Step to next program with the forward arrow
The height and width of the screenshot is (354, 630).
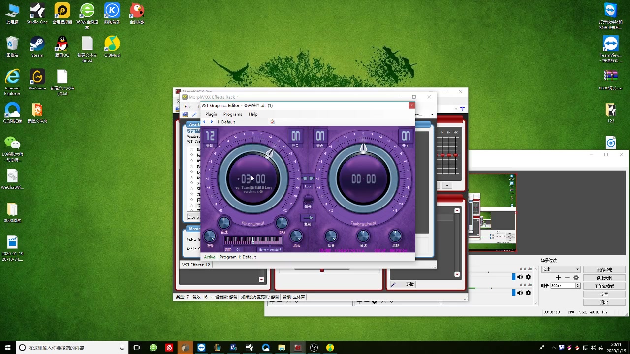(x=211, y=122)
